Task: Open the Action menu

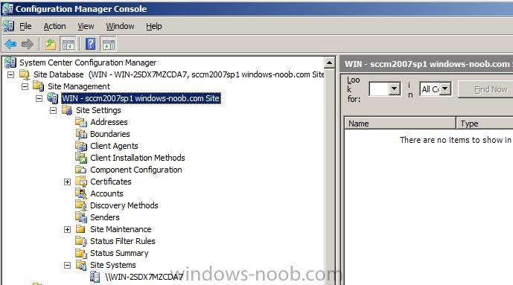Action: (x=54, y=26)
